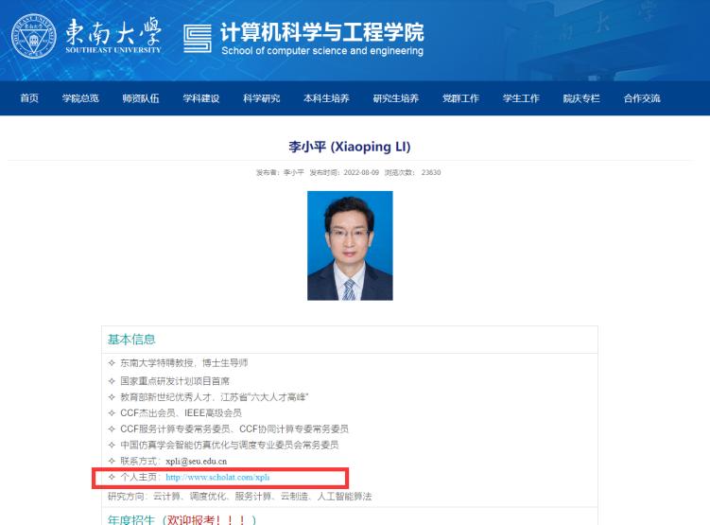
Task: Open the 师资队伍 navigation menu
Action: click(141, 99)
